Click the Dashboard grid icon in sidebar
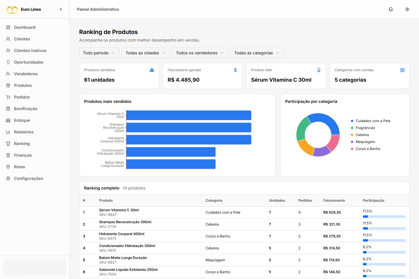This screenshot has height=279, width=419. [x=8, y=27]
